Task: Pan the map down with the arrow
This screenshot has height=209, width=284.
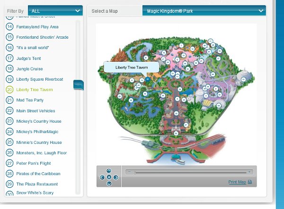Action: (x=109, y=184)
